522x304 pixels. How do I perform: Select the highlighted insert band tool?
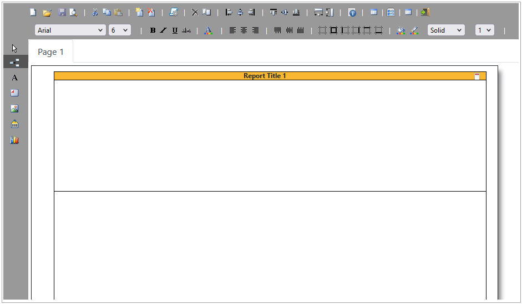pos(16,62)
